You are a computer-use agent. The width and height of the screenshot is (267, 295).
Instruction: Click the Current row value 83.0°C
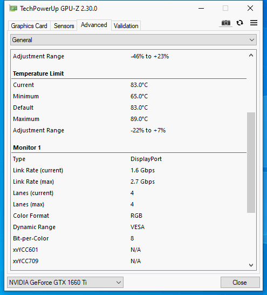[x=139, y=85]
